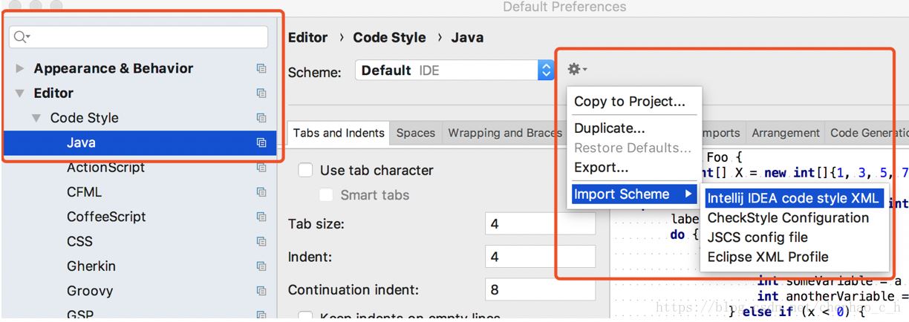Image resolution: width=909 pixels, height=322 pixels.
Task: Click Copy to Project menu entry
Action: point(629,102)
